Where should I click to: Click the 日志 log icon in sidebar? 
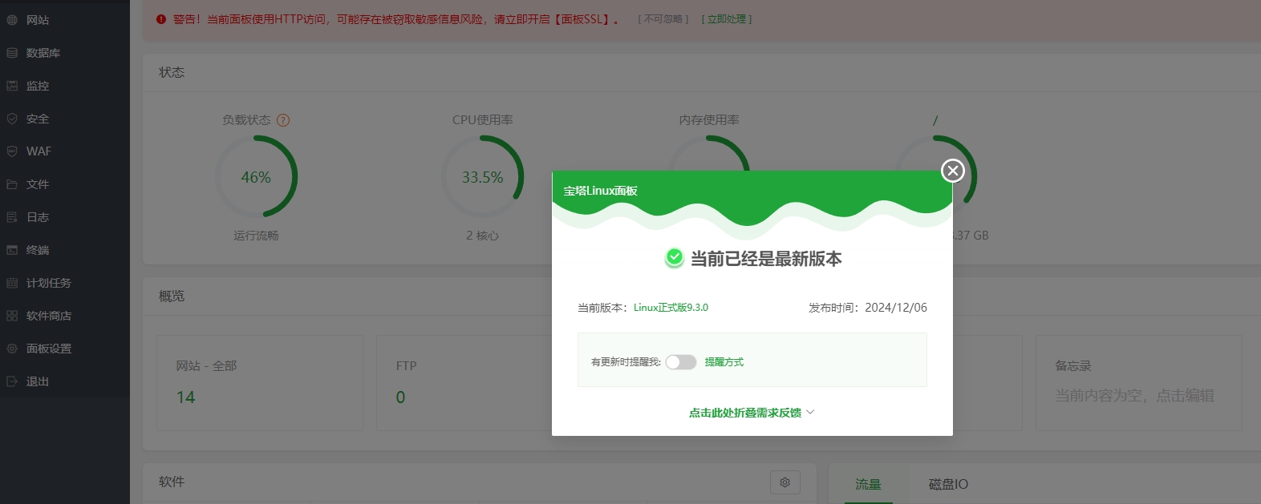(12, 217)
